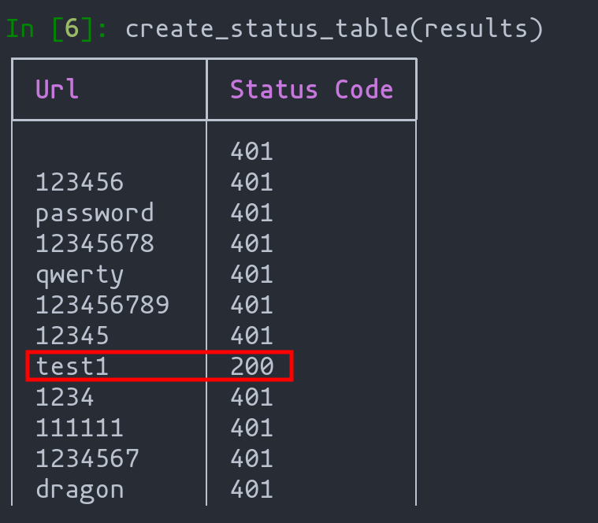Click the 401 status beside qwerty

pyautogui.click(x=251, y=275)
